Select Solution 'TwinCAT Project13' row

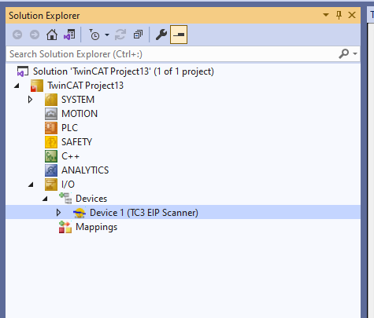click(x=183, y=71)
